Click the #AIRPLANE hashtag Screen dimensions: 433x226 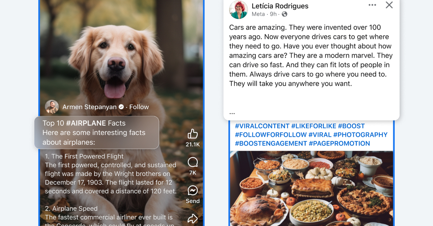pos(86,123)
